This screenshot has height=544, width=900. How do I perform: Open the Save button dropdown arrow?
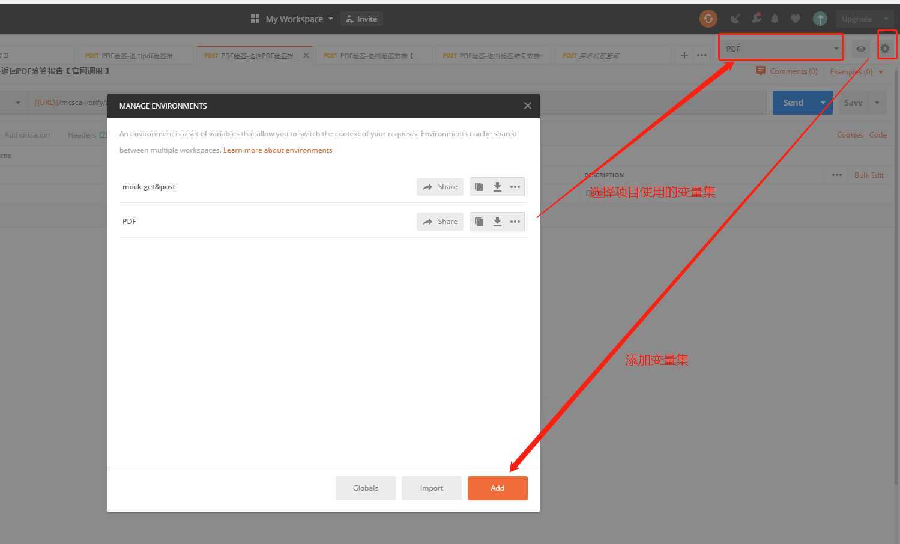click(877, 103)
